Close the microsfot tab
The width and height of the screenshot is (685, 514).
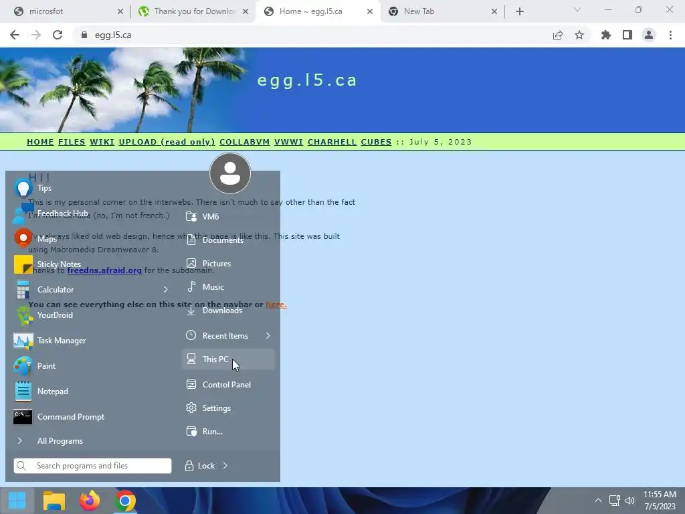tap(120, 11)
